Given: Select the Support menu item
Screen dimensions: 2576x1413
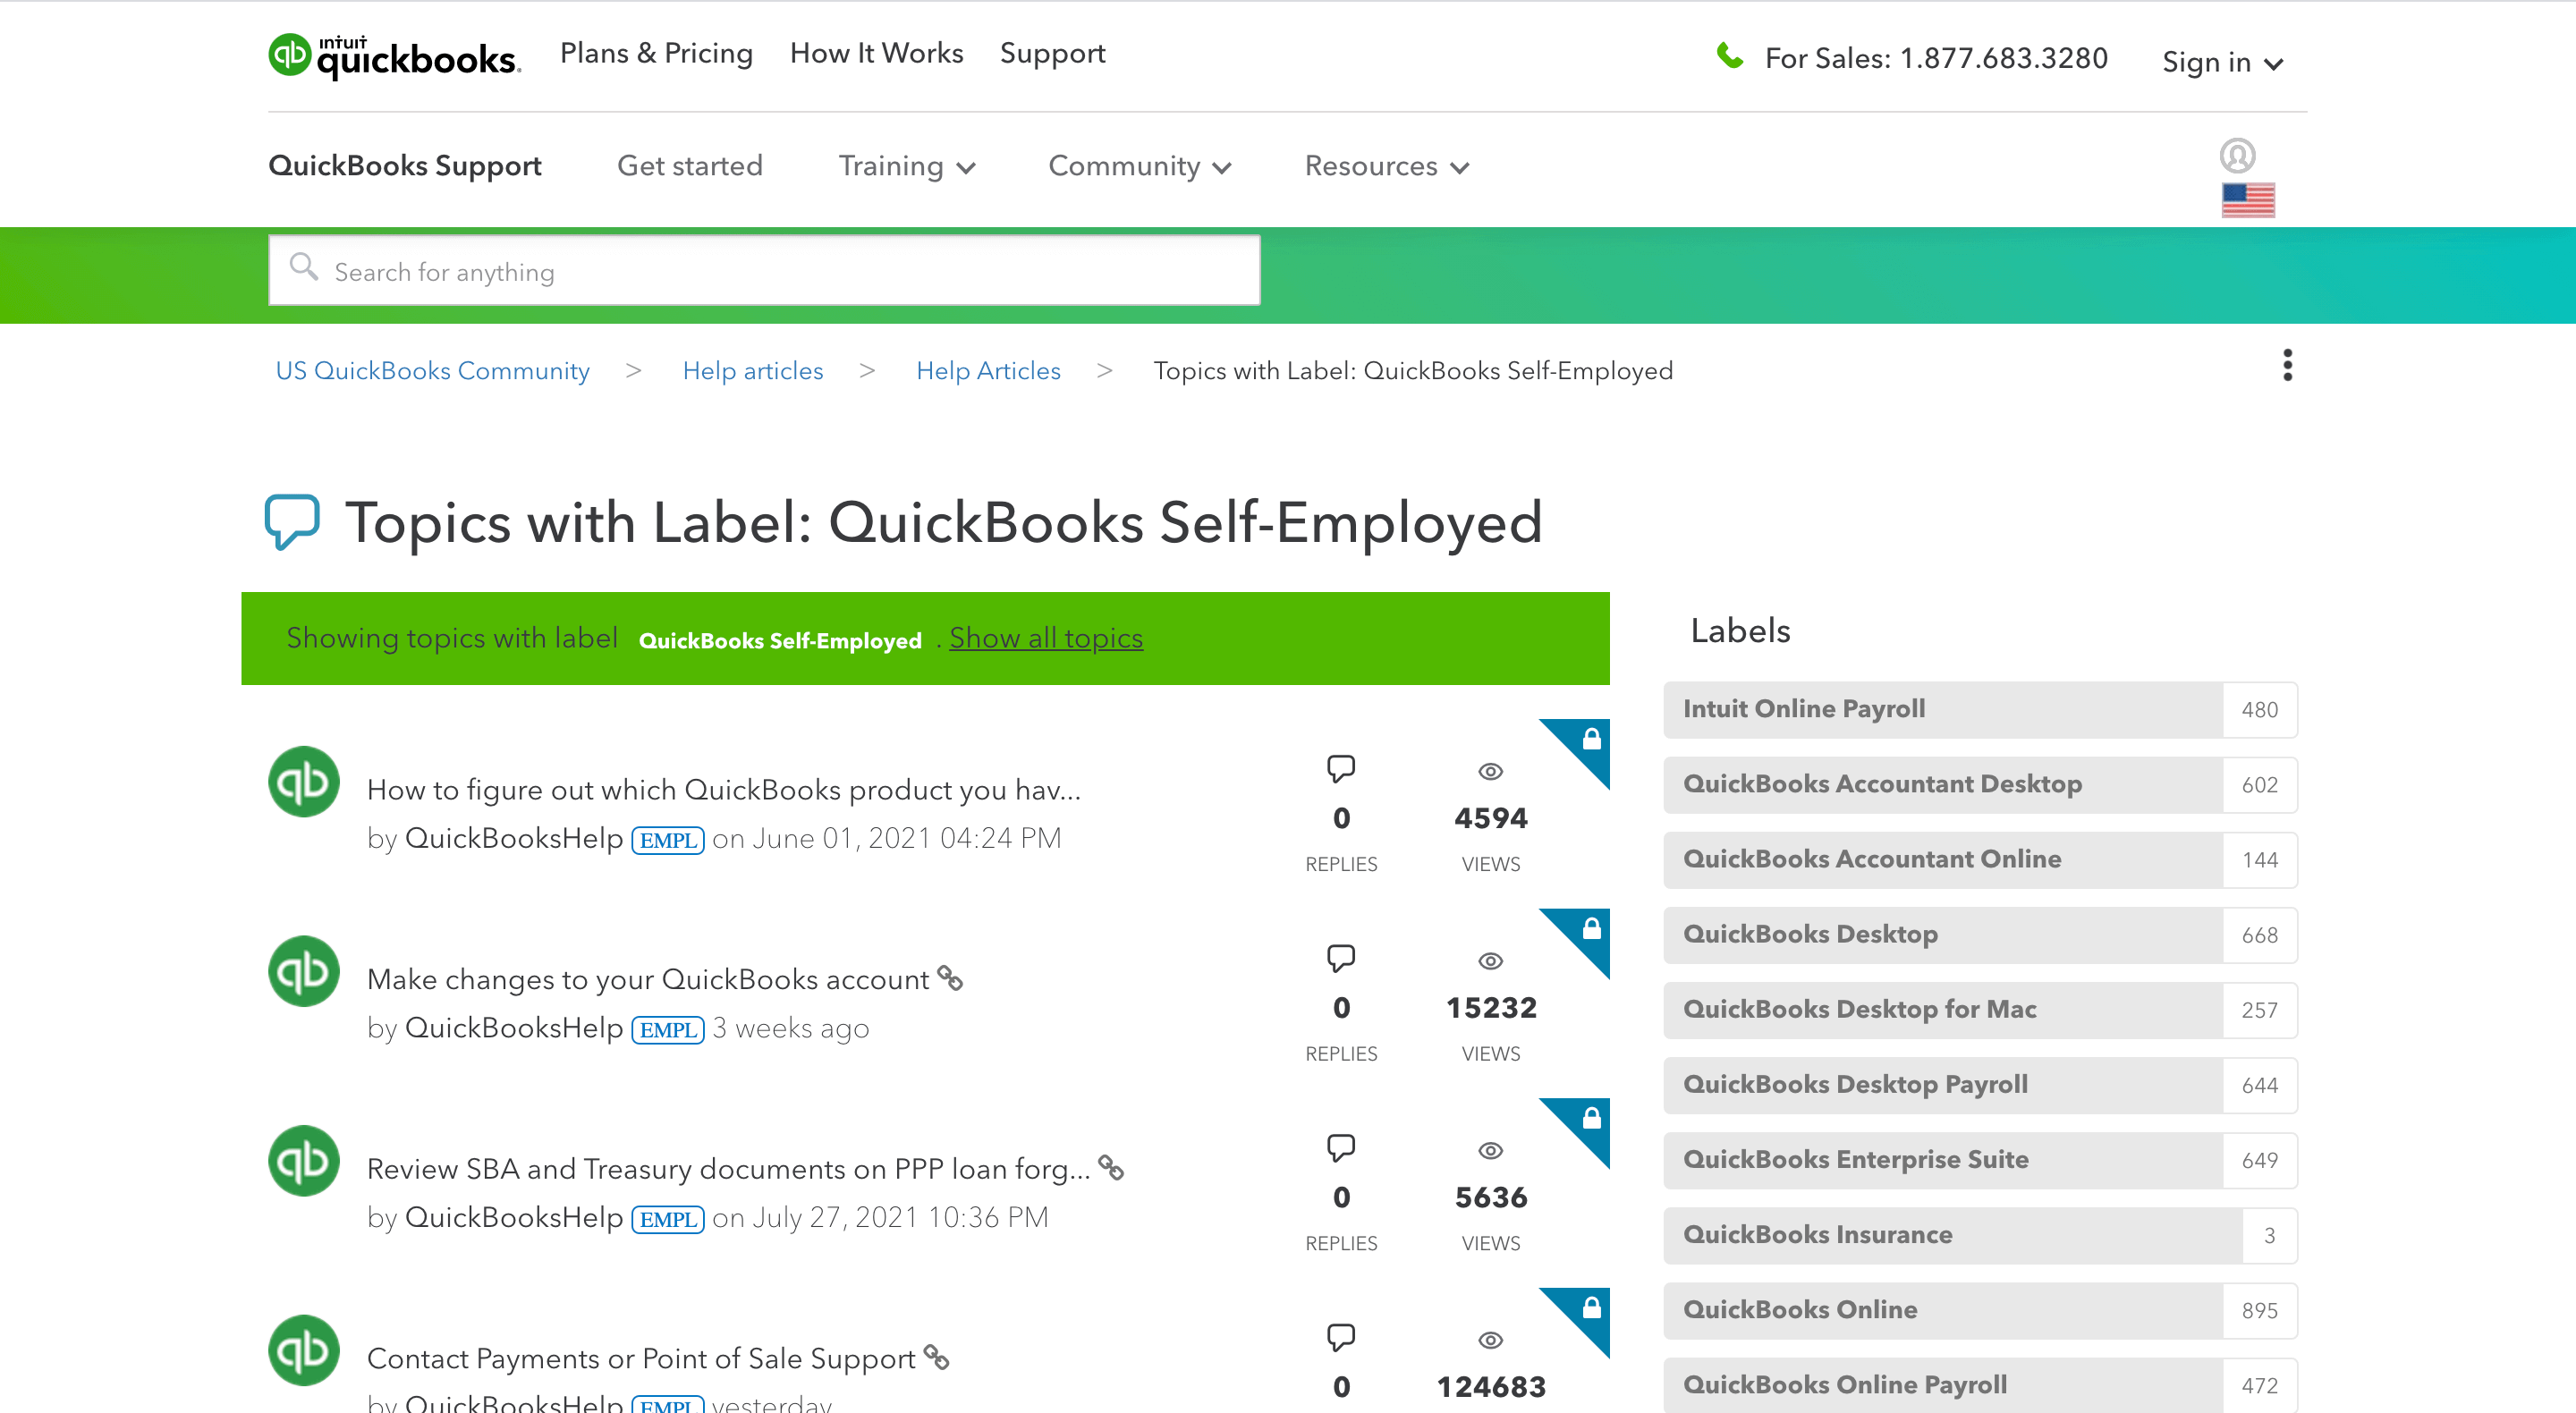Looking at the screenshot, I should pos(1052,53).
